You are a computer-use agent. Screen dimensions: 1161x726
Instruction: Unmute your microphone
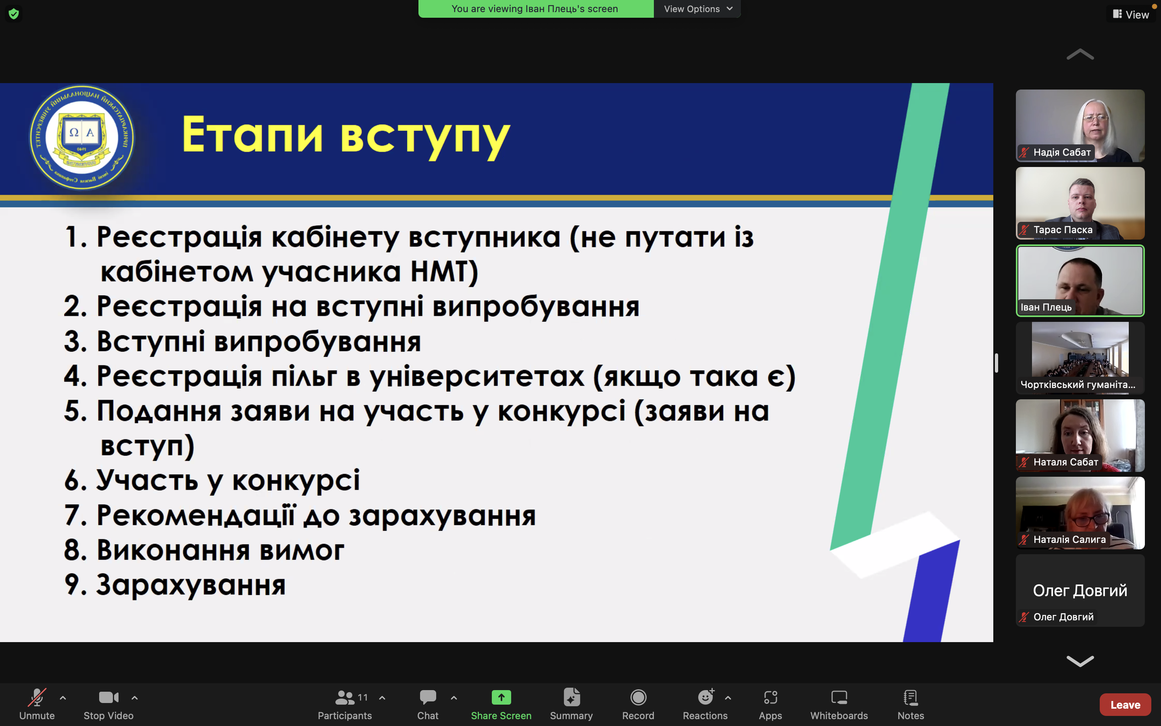click(36, 704)
